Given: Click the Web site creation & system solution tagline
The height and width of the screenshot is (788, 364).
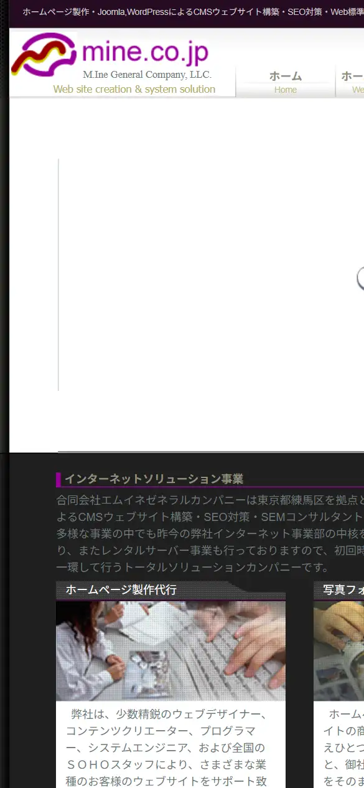Looking at the screenshot, I should [x=134, y=89].
